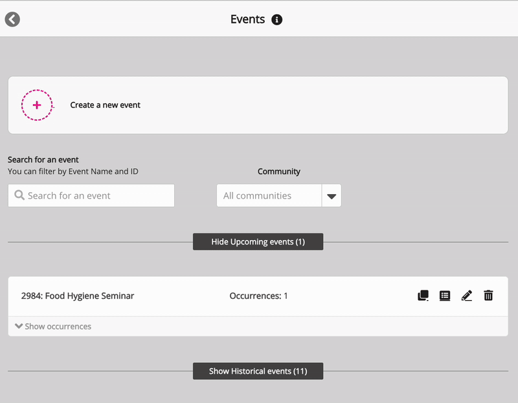Expand Show occurrences for the event
Image resolution: width=518 pixels, height=403 pixels.
pyautogui.click(x=53, y=327)
